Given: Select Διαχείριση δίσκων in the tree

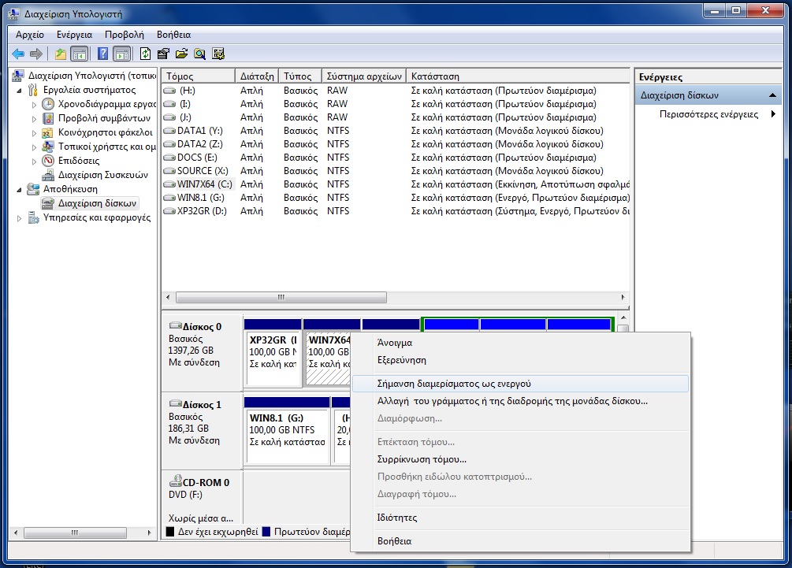Looking at the screenshot, I should [97, 203].
